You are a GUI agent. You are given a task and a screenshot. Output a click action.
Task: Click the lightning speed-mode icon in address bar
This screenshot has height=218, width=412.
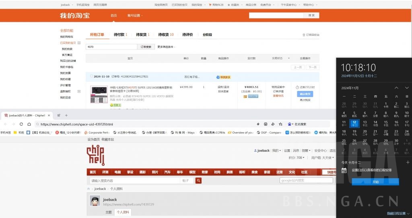pos(258,124)
